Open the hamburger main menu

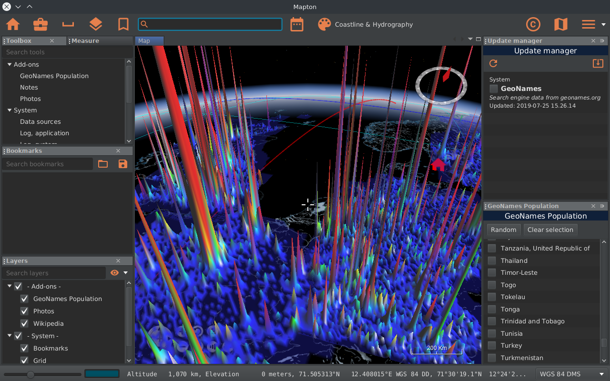589,24
